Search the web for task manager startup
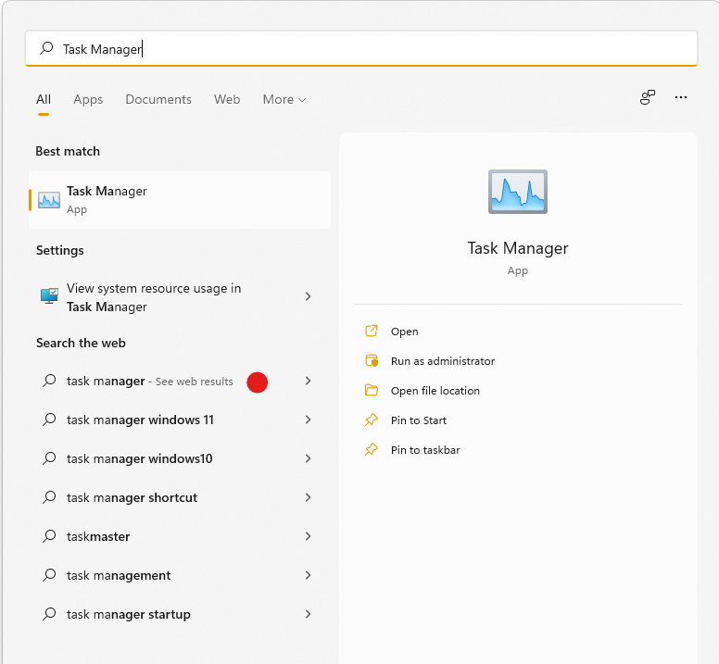Screen dimensions: 719x664 (129, 614)
